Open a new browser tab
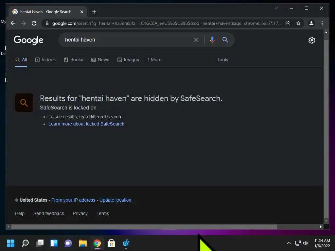The height and width of the screenshot is (251, 335). (x=94, y=12)
